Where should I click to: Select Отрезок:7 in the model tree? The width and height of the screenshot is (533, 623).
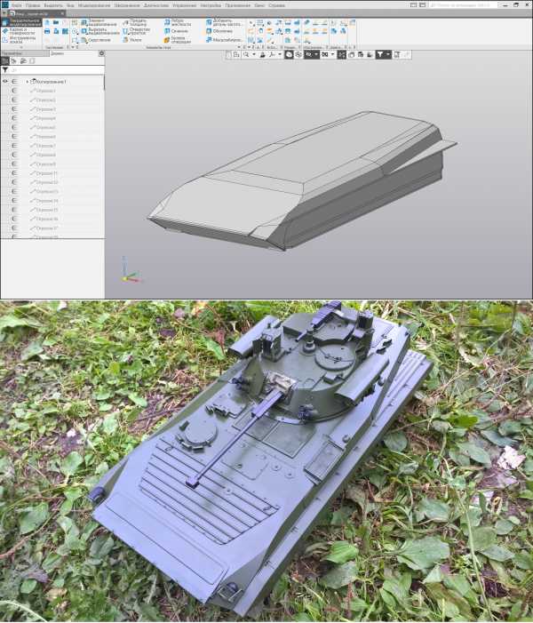pos(45,146)
